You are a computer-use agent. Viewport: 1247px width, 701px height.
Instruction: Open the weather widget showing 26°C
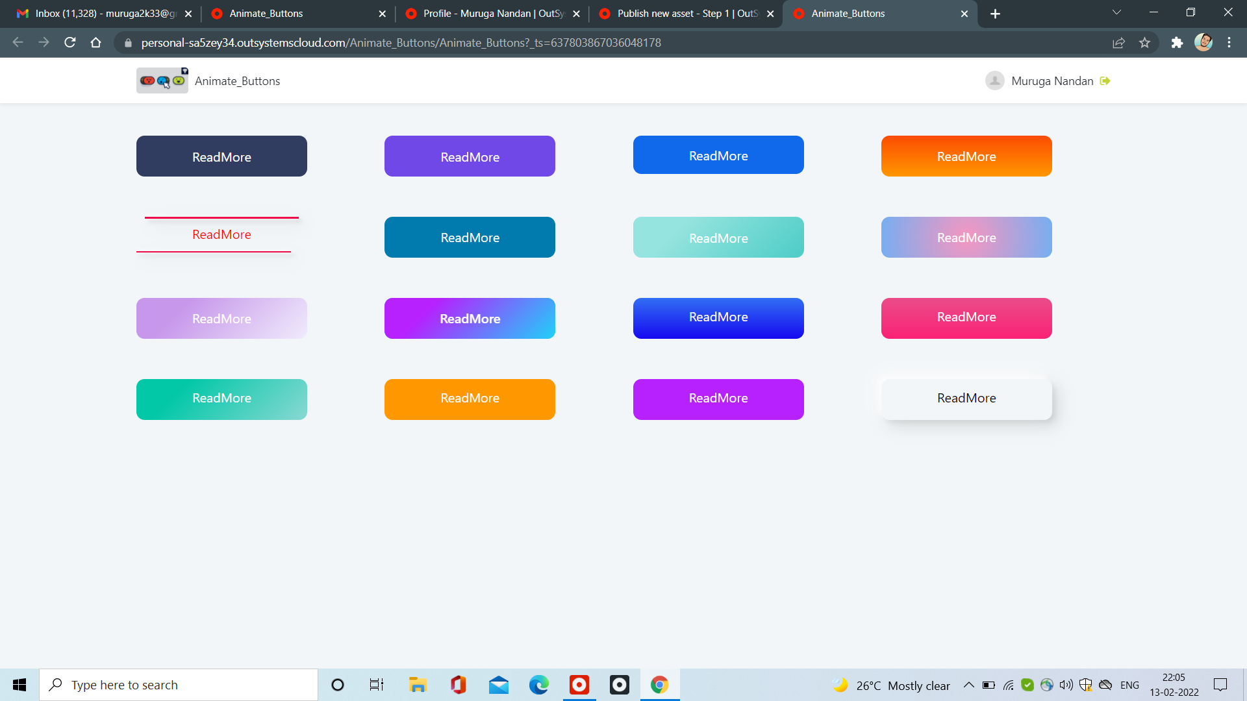[891, 685]
